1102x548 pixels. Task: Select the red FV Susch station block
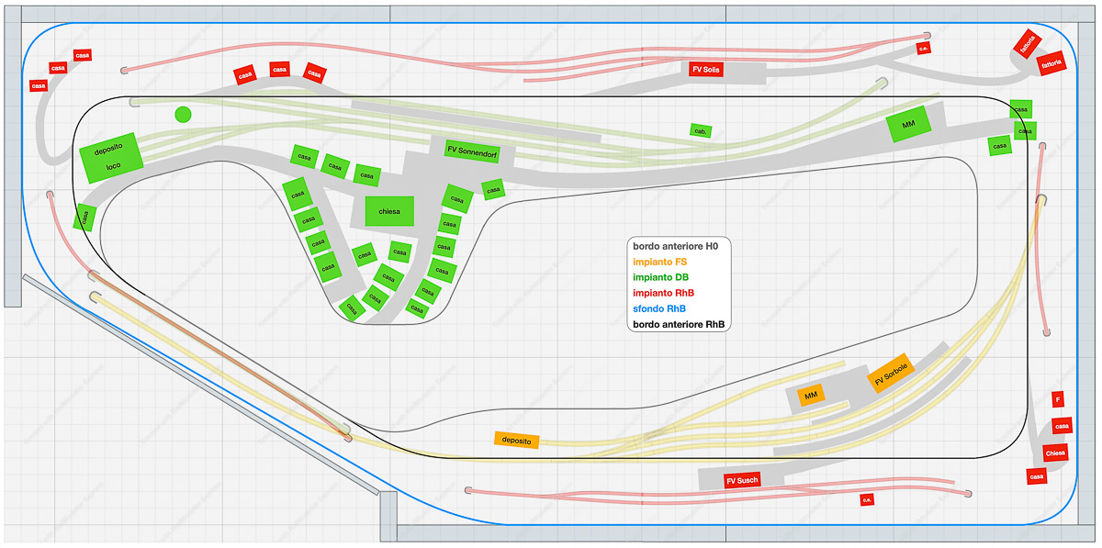point(742,480)
